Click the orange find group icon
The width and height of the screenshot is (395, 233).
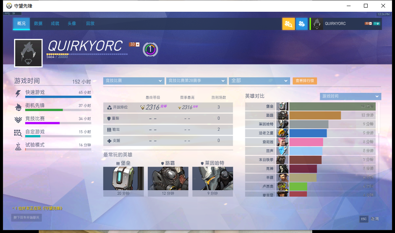(288, 24)
